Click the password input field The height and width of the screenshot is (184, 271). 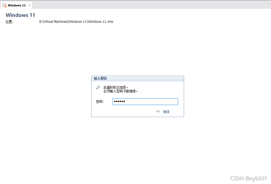pos(145,102)
